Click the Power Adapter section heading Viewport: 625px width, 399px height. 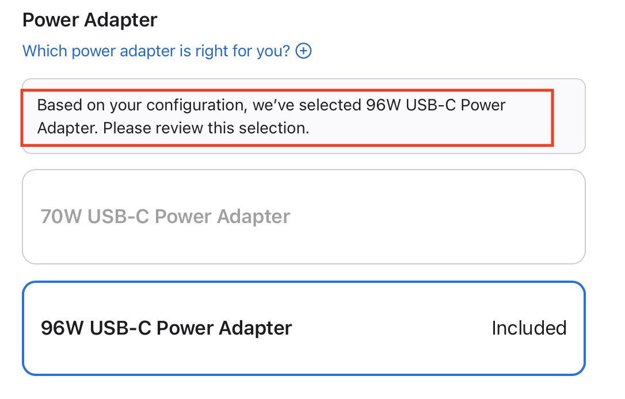pos(90,20)
